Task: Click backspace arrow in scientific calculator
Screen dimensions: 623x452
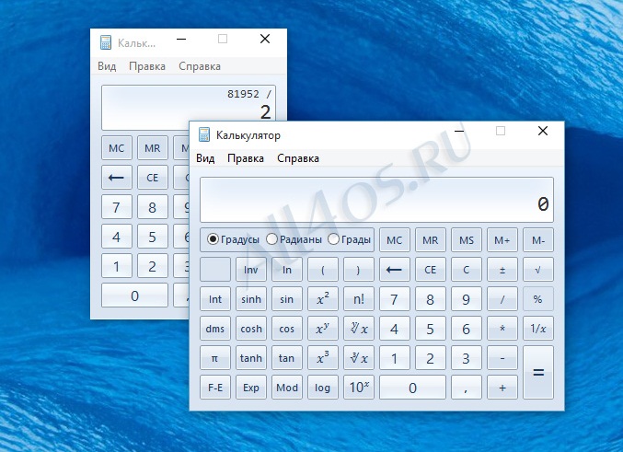Action: click(394, 270)
